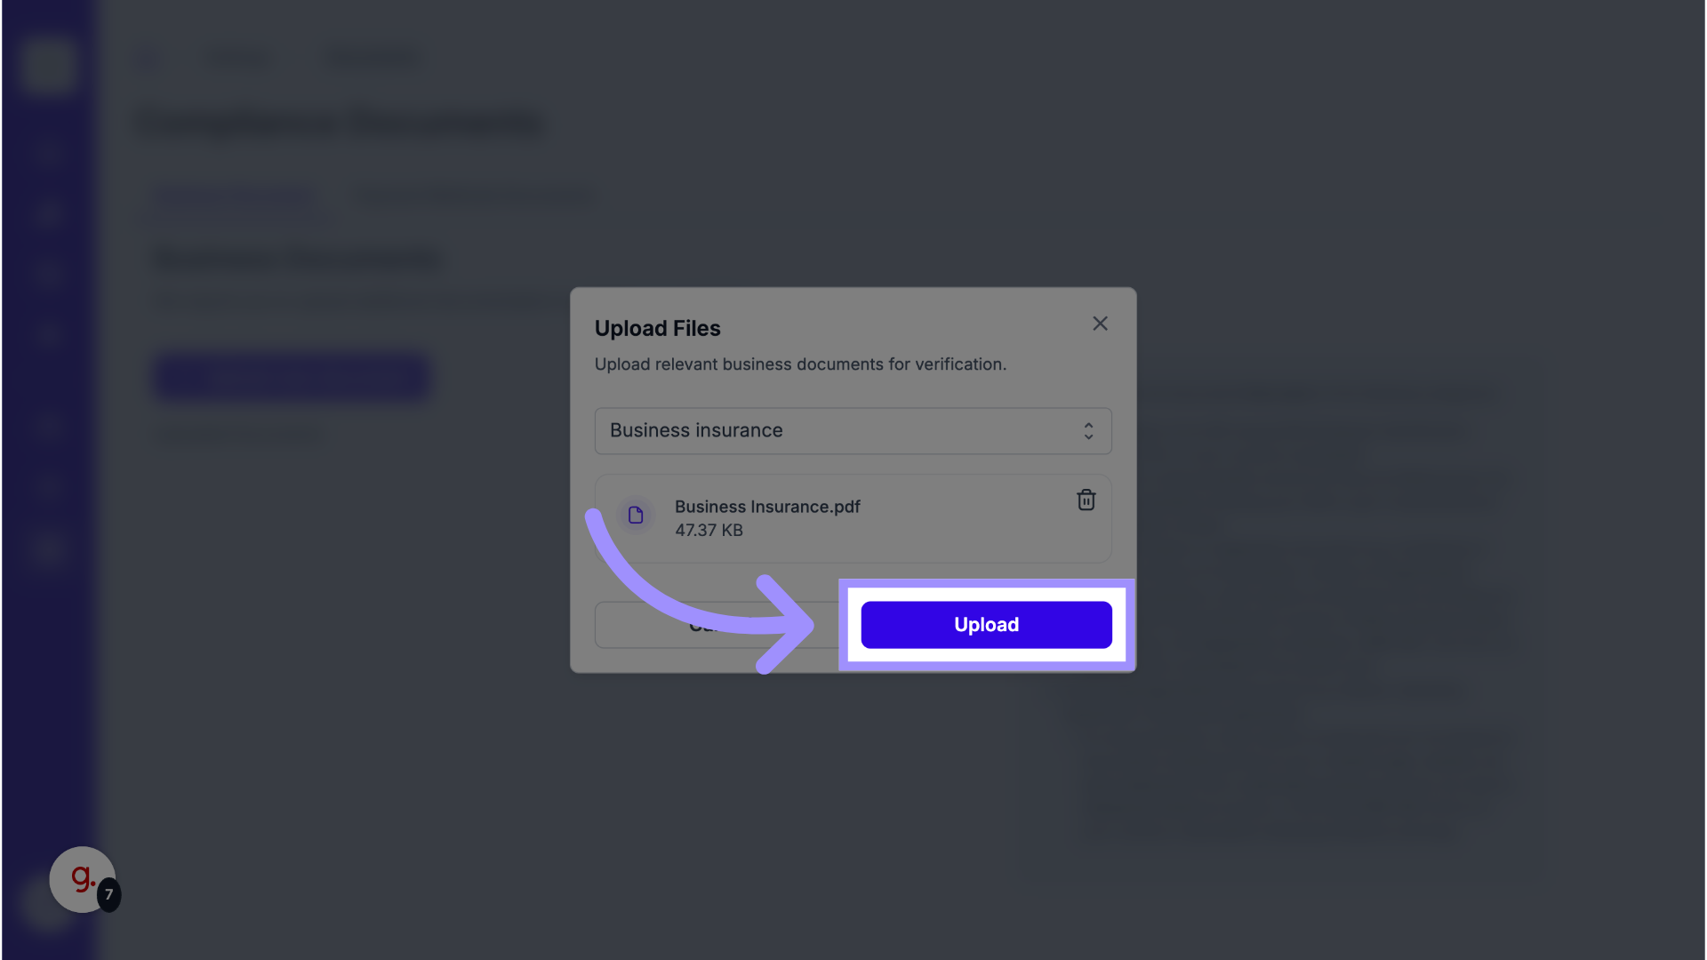Click the blurred logo atop the sidebar
The height and width of the screenshot is (960, 1707).
pos(47,64)
